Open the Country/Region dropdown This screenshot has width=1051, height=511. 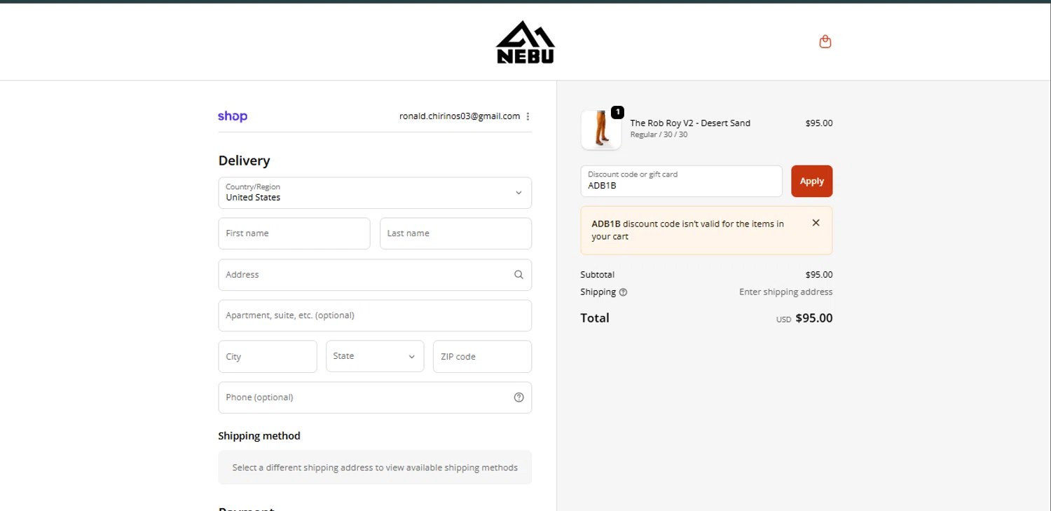[375, 193]
